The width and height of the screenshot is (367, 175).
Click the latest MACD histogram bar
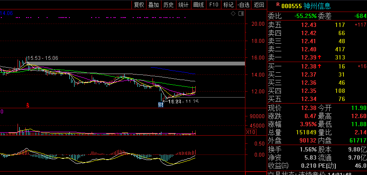[x=195, y=152]
